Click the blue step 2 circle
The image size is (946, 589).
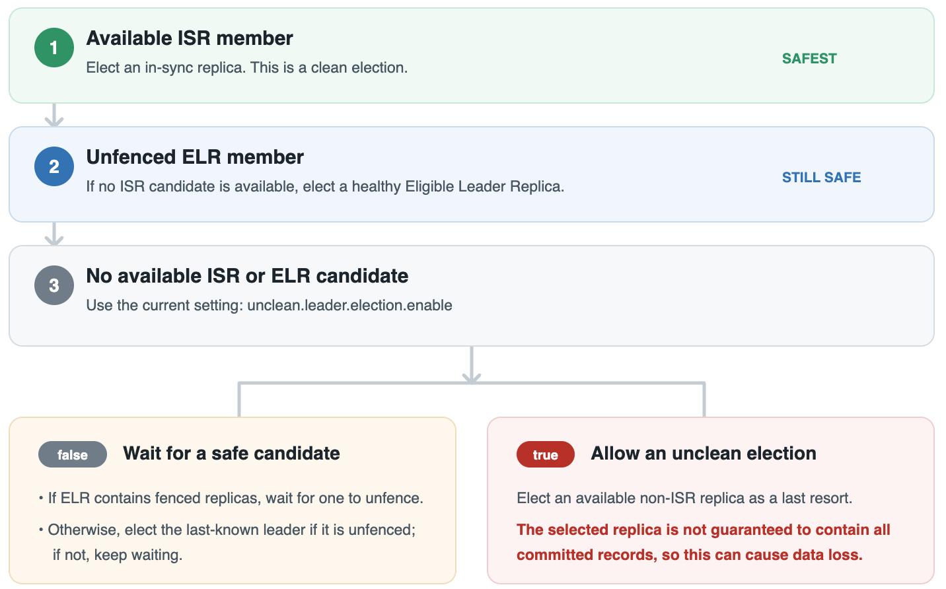pyautogui.click(x=54, y=166)
